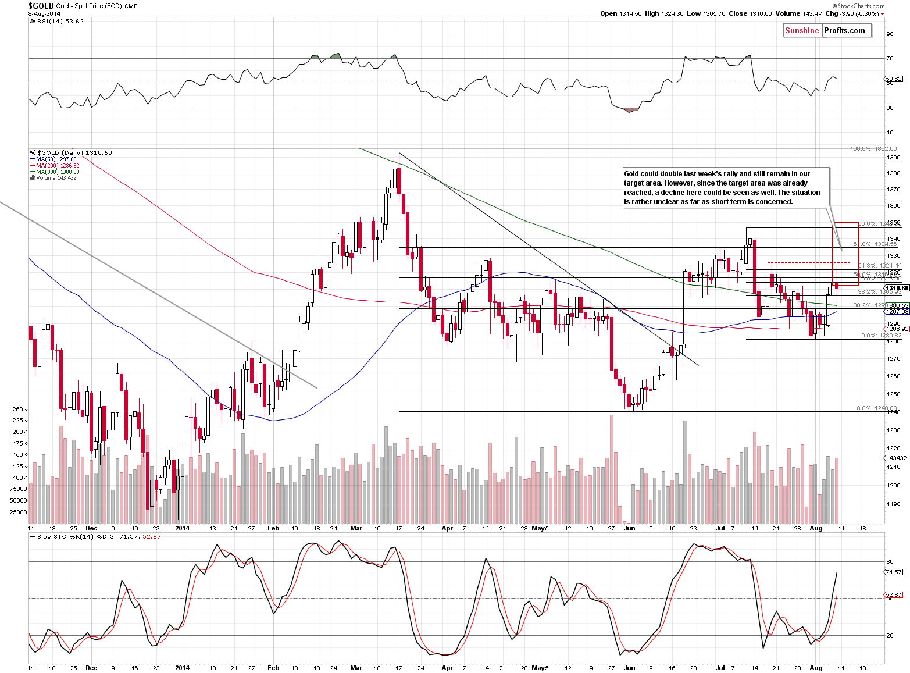The image size is (910, 673).
Task: Click the 90 level on the RSI scale
Action: [x=890, y=34]
